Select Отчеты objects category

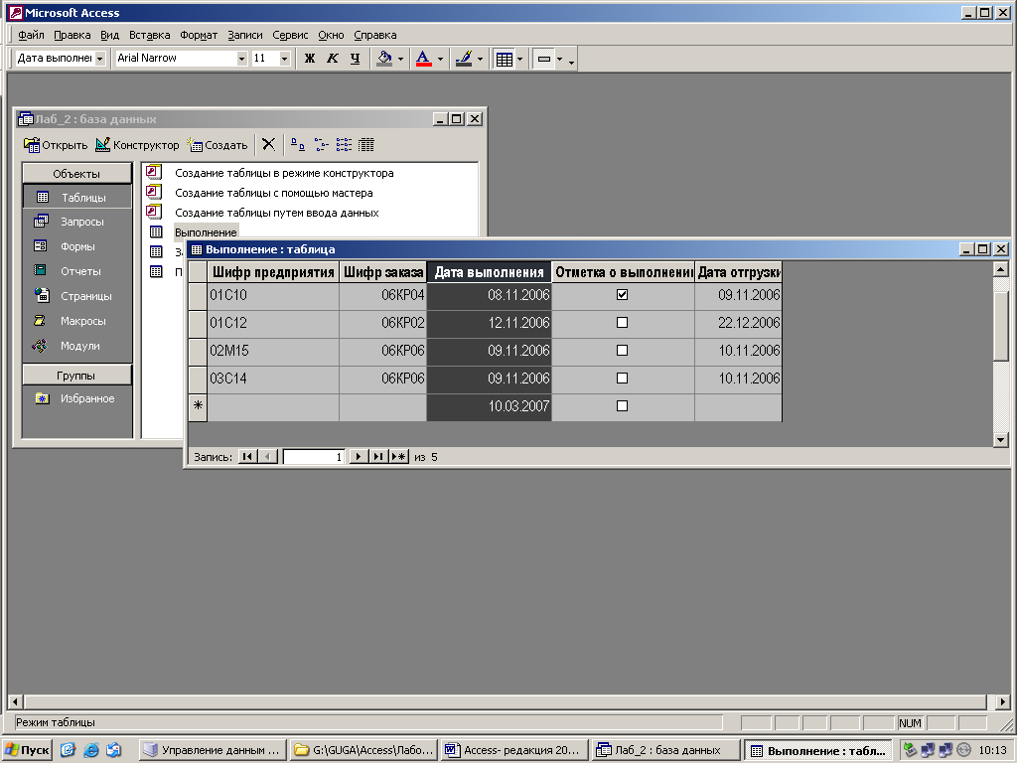76,271
